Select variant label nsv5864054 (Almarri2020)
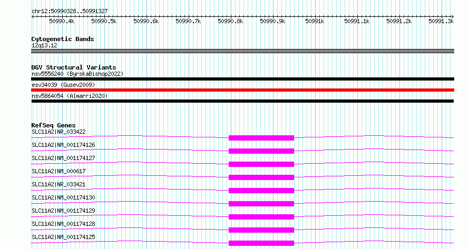Screen dimensions: 469x249 coord(70,96)
